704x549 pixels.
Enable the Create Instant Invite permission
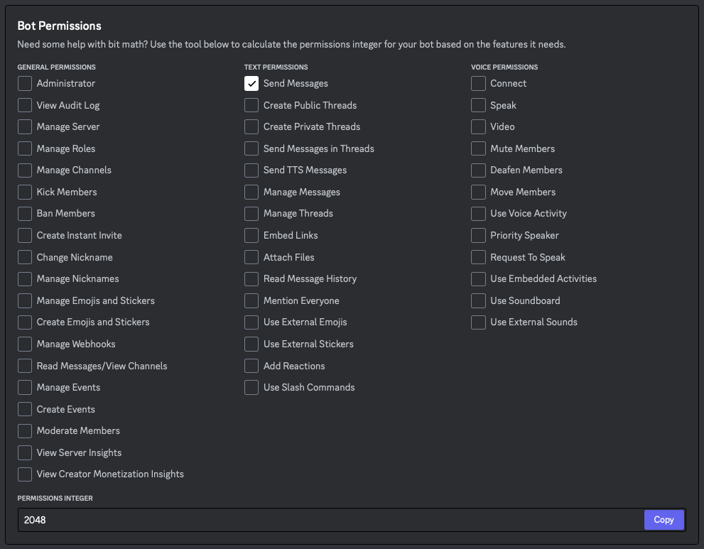coord(25,235)
